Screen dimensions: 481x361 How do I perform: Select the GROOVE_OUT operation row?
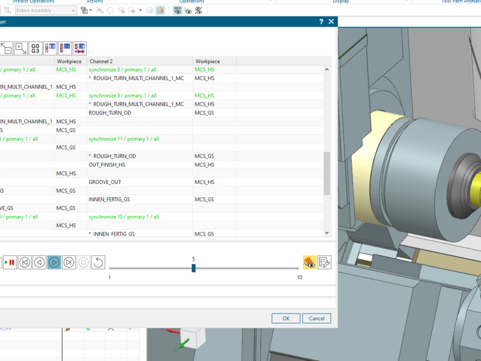(105, 182)
